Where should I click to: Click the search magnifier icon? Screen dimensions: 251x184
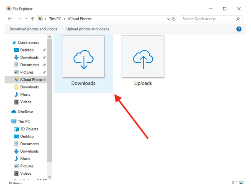tap(238, 19)
